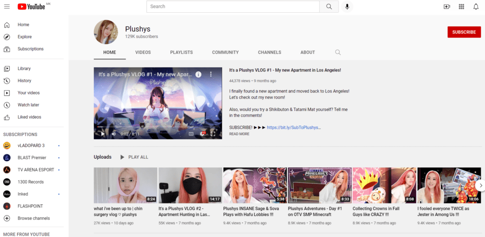The width and height of the screenshot is (485, 237).
Task: Open BLAST Premier subscription channel
Action: (32, 158)
